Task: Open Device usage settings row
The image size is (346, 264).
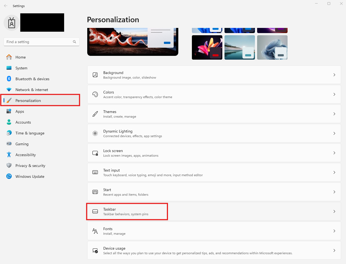Action: tap(214, 250)
